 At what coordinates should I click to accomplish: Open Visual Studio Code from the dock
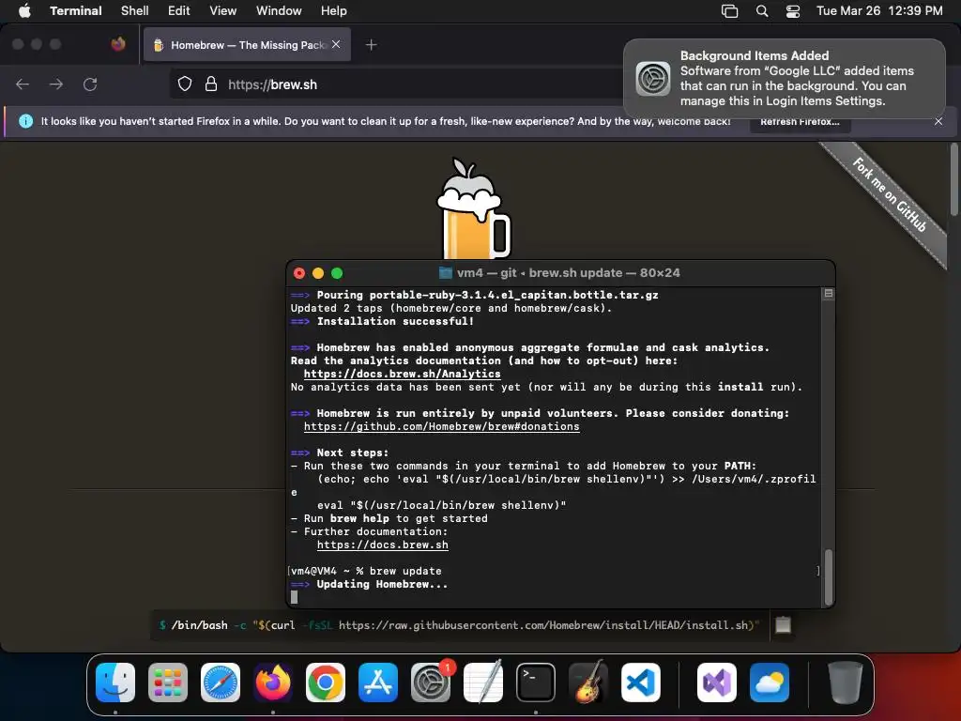(640, 683)
